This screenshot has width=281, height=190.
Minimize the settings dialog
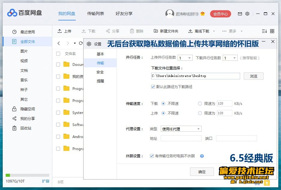pyautogui.click(x=264, y=41)
